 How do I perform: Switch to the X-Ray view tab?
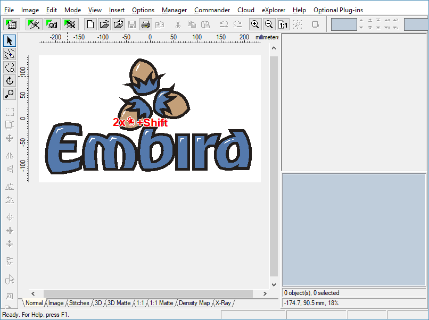click(223, 303)
